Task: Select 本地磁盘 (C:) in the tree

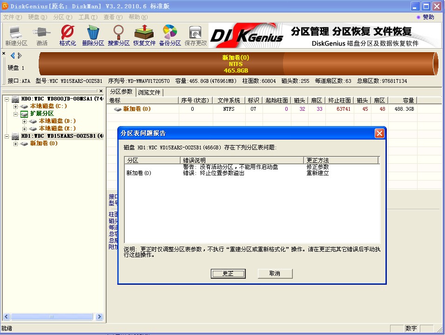Action: [48, 106]
